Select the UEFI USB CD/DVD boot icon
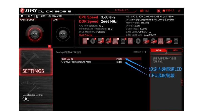 (108, 41)
